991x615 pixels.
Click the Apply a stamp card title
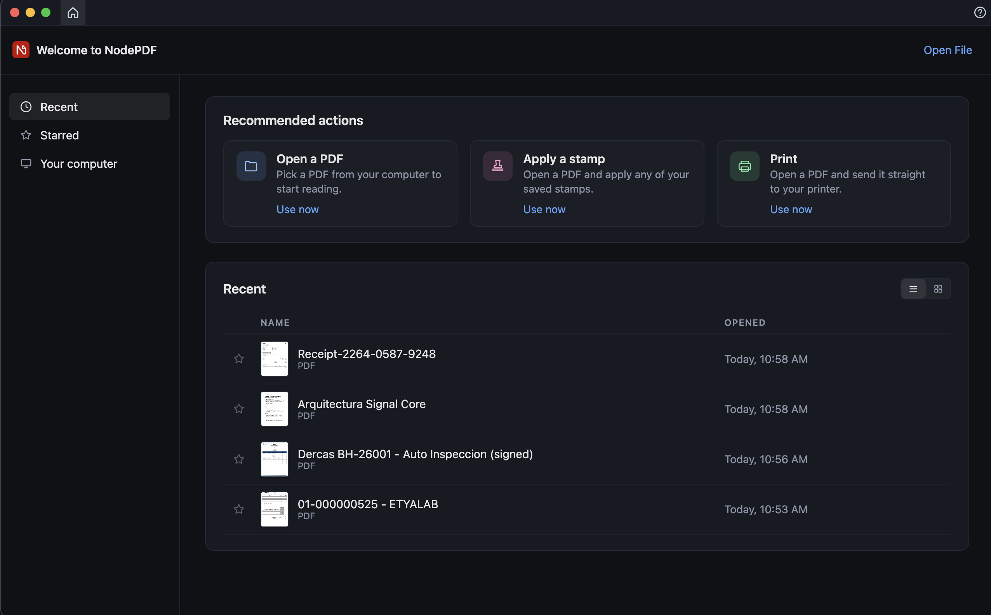(x=564, y=159)
